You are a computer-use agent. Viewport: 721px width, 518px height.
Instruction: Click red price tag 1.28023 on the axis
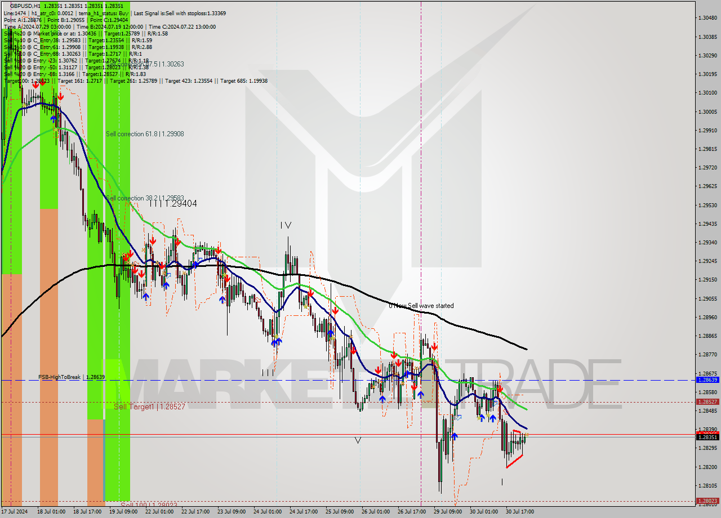tap(707, 501)
